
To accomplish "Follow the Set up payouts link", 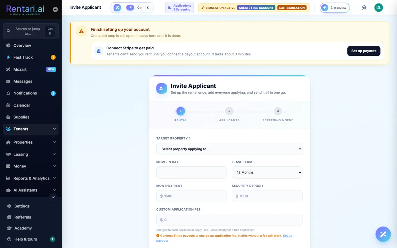I will 288,236.
